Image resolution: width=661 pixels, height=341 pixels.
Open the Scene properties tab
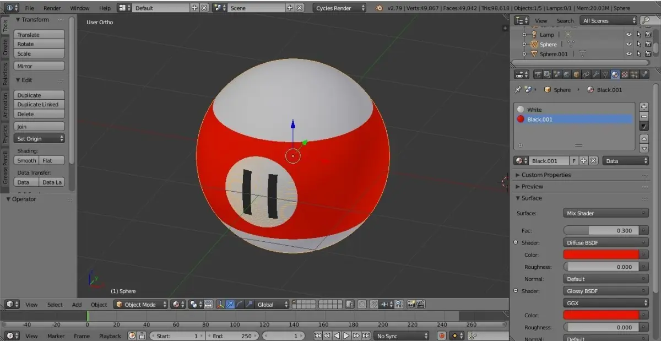click(x=556, y=74)
